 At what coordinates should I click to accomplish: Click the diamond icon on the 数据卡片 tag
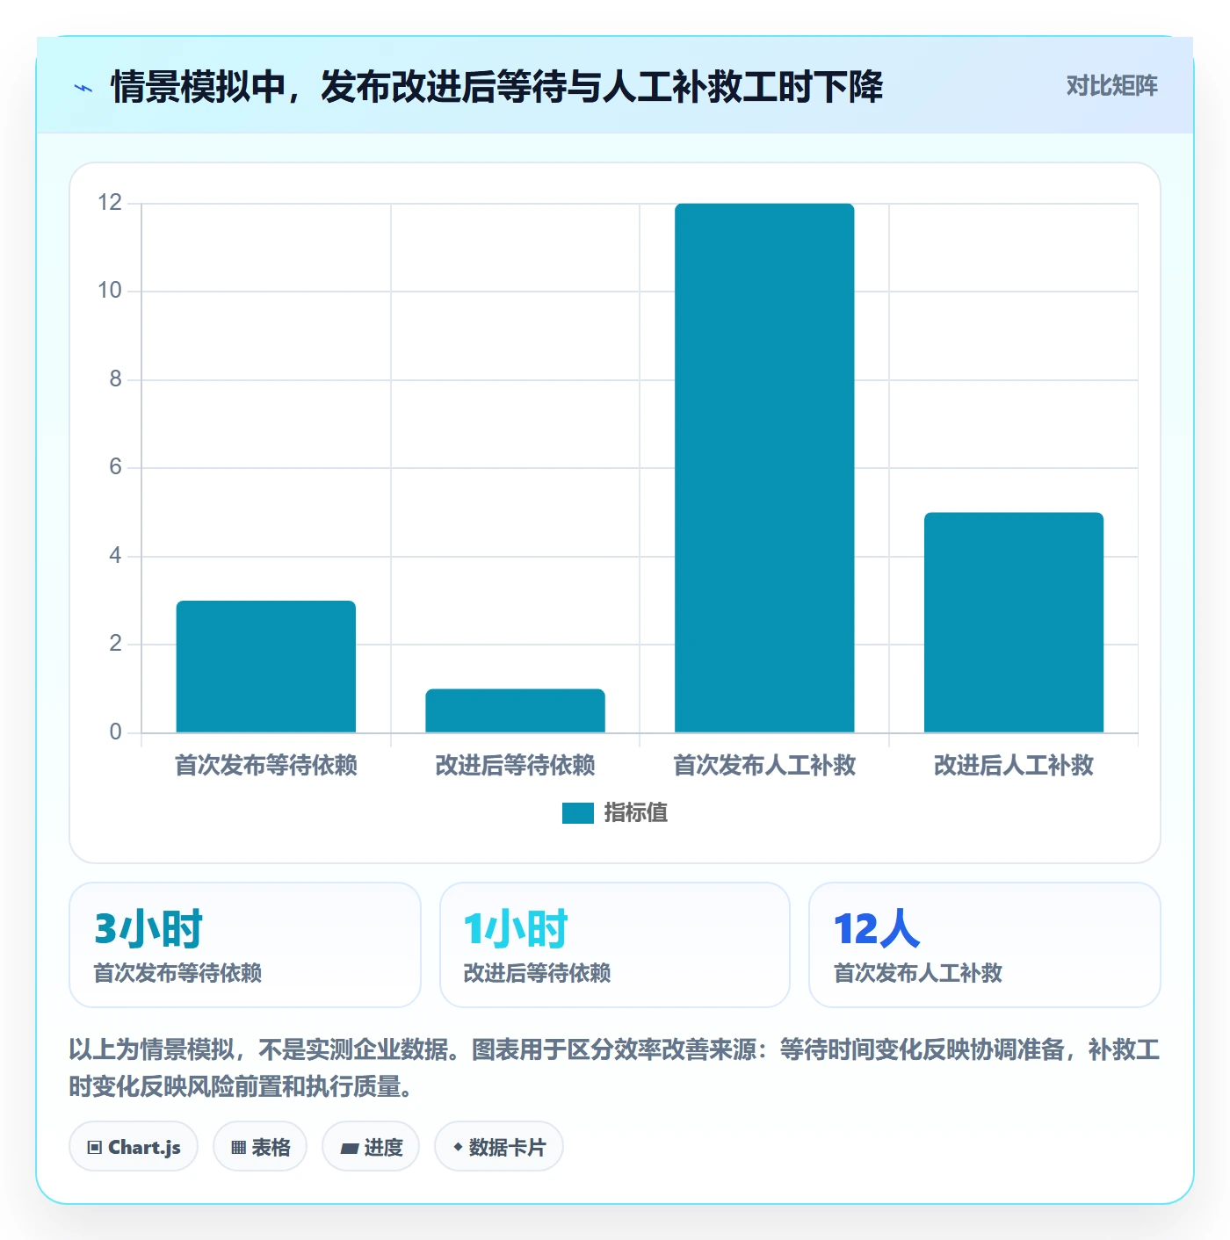click(458, 1147)
